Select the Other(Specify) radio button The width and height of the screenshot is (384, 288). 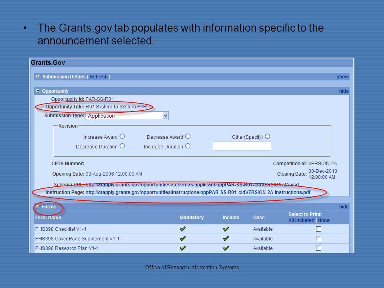(x=268, y=136)
